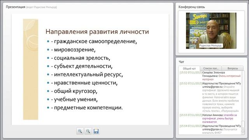
Task: Click the 15:54 07/11/2013 chat timestamp
Action: click(x=191, y=126)
